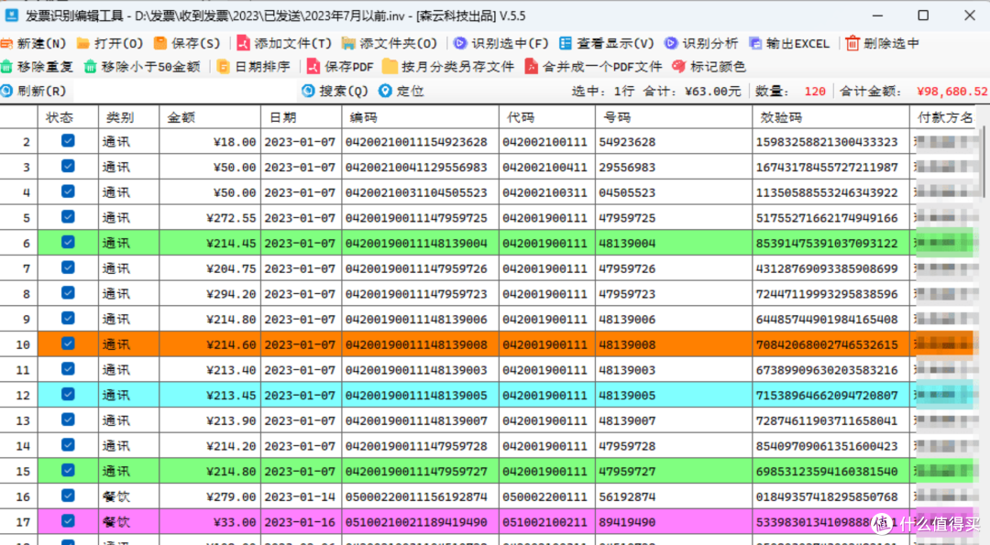
Task: Click the vertical scrollbar of the table
Action: coord(983,161)
